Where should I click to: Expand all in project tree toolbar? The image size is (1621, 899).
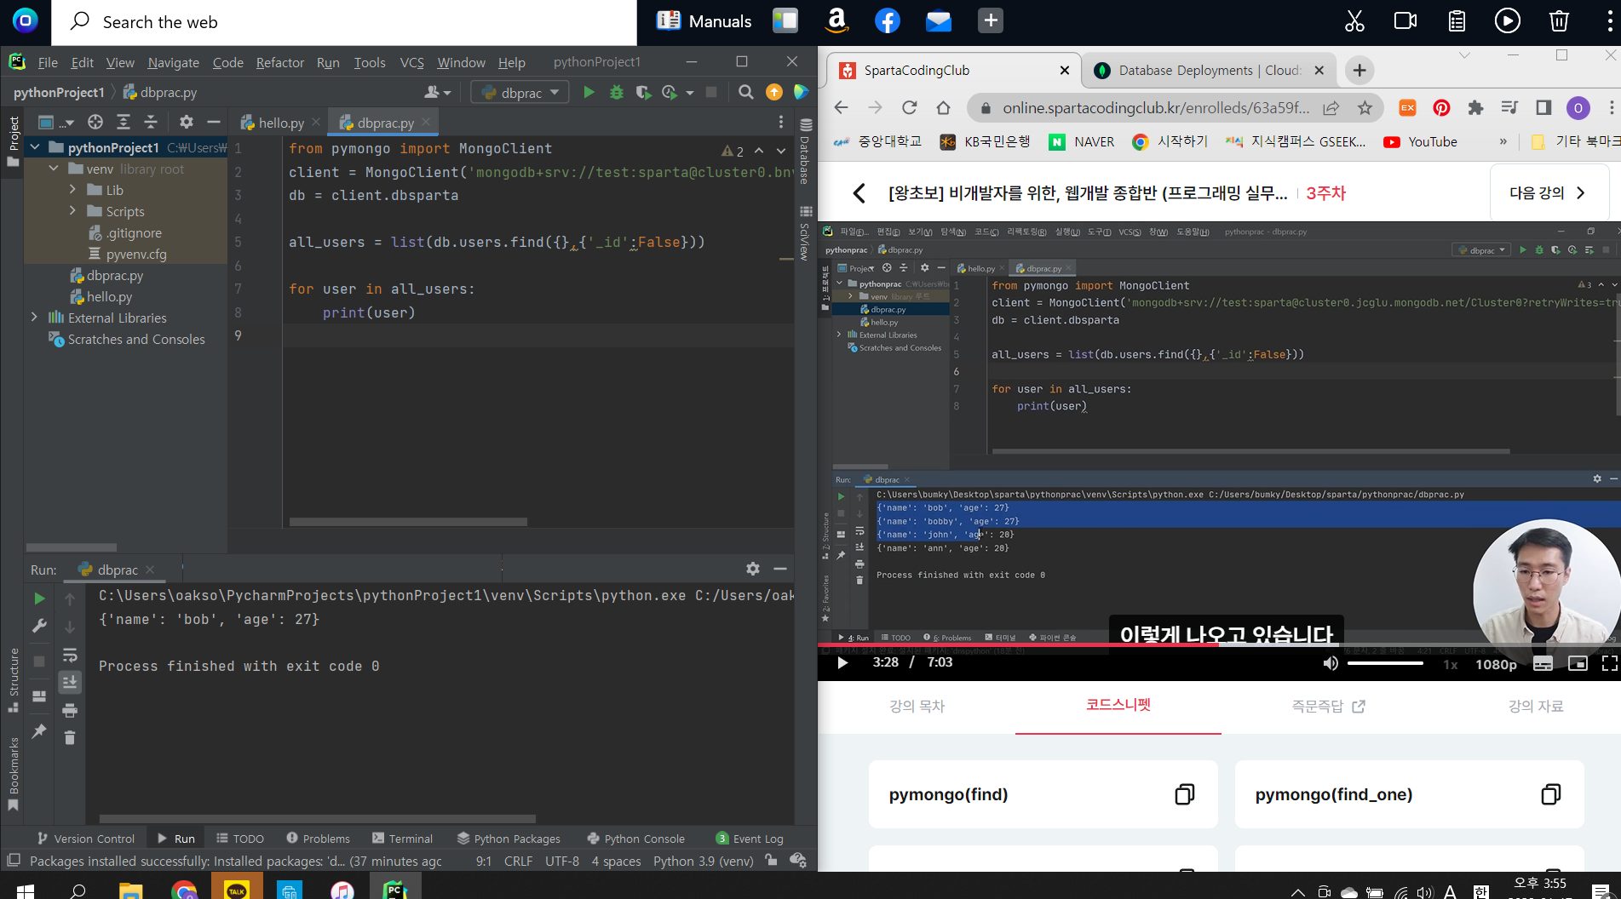[x=124, y=122]
